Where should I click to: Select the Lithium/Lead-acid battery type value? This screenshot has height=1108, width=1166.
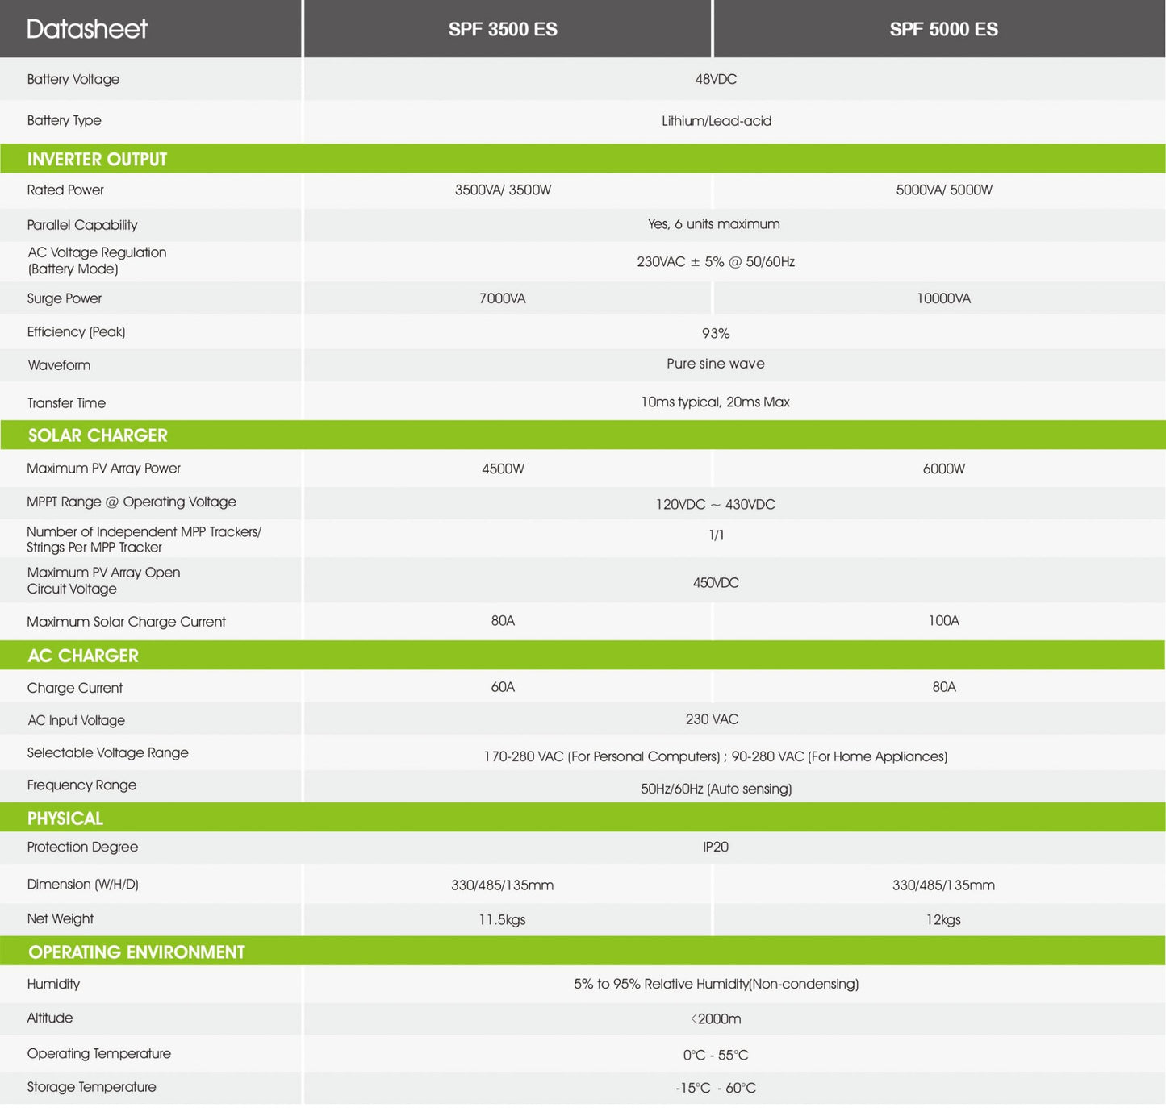pos(716,121)
